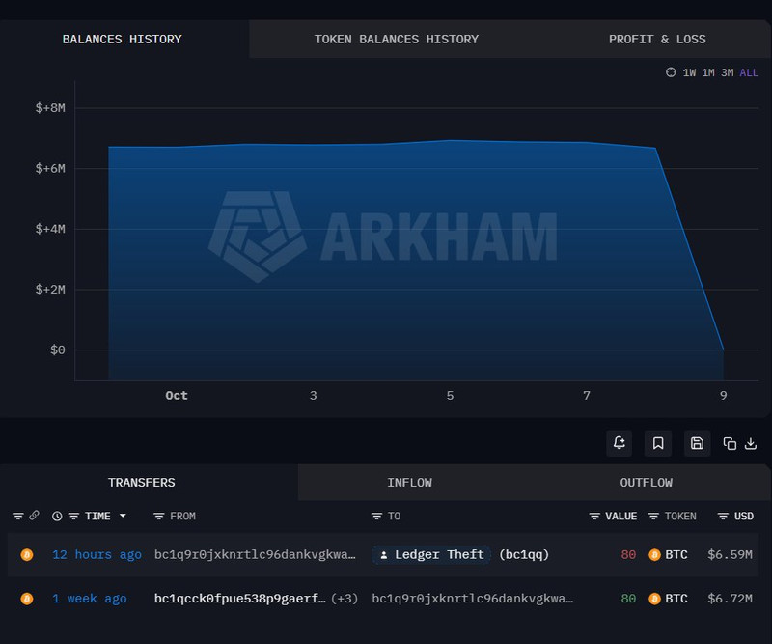Image resolution: width=772 pixels, height=644 pixels.
Task: Click the day 5 label on chart axis
Action: point(450,396)
